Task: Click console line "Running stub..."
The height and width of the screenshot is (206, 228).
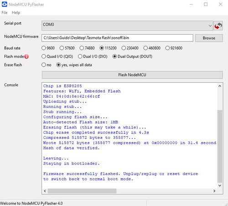Action: (62, 107)
